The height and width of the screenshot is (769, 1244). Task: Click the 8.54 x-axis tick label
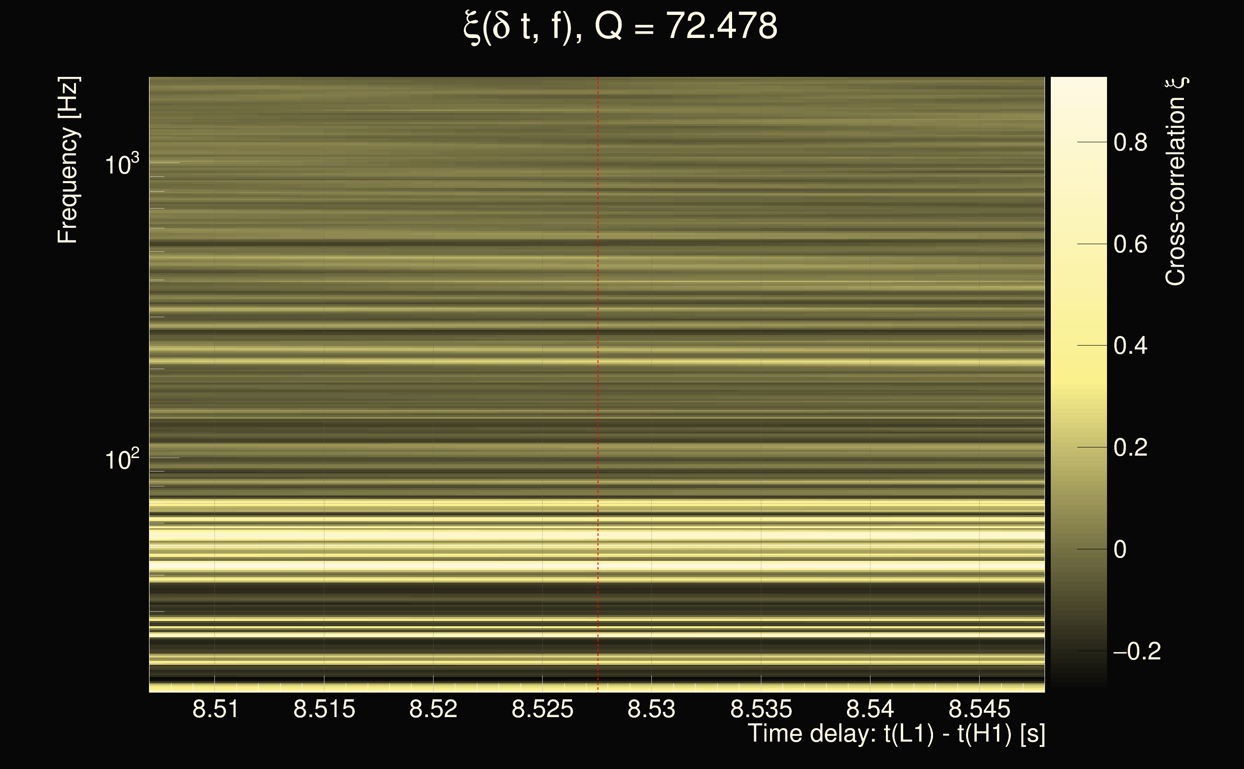pos(870,709)
